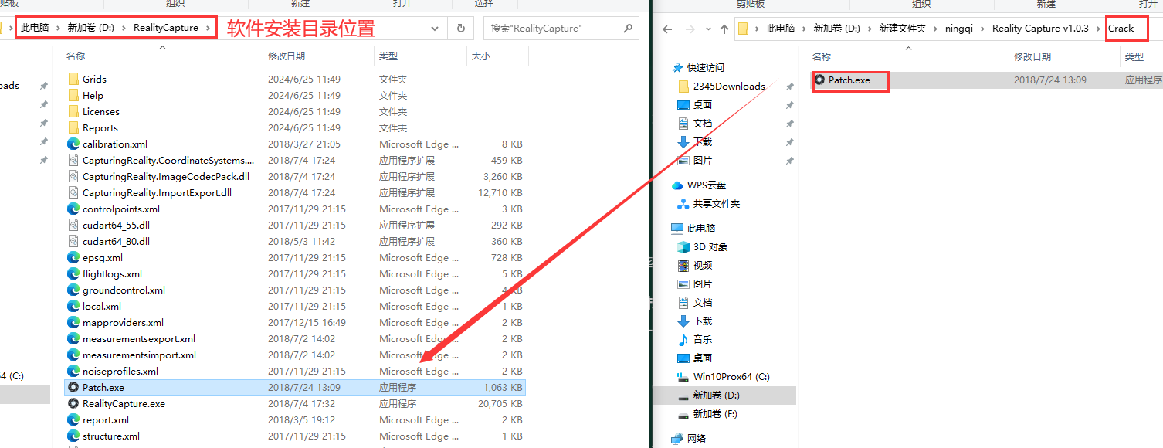The width and height of the screenshot is (1163, 448).
Task: Click the Quick access star icon
Action: pyautogui.click(x=677, y=67)
